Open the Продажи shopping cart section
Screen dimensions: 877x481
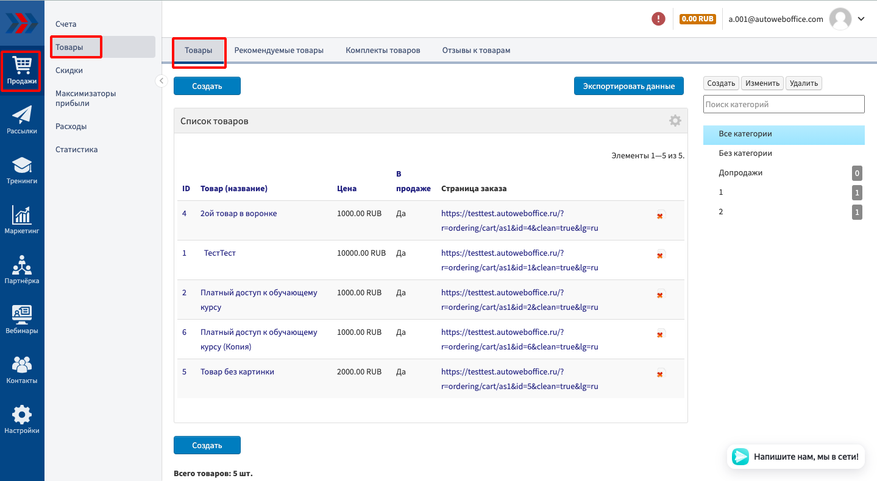[x=22, y=71]
